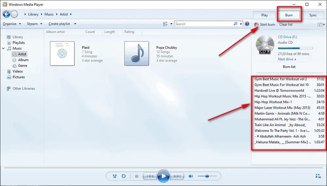This screenshot has width=327, height=186.
Task: Collapse the Music tree node
Action: pos(3,49)
